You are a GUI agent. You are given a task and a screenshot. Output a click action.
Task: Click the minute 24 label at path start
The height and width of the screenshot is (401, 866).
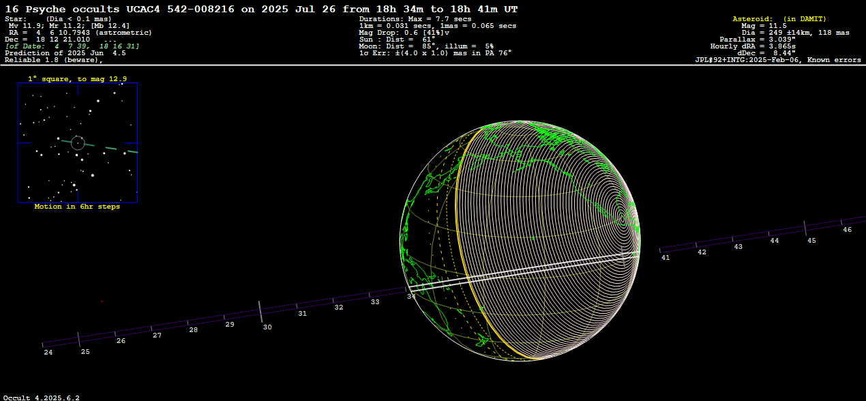48,353
